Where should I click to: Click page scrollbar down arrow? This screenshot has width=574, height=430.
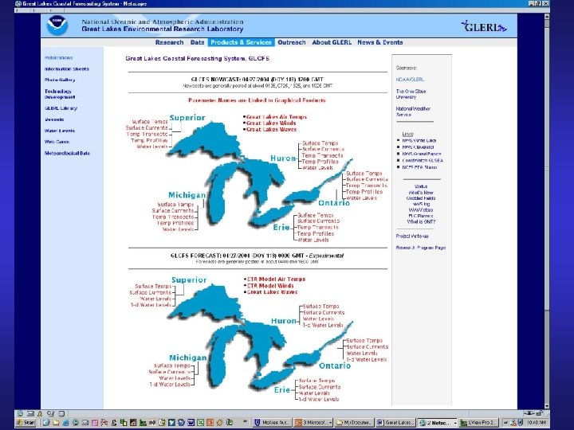(547, 406)
